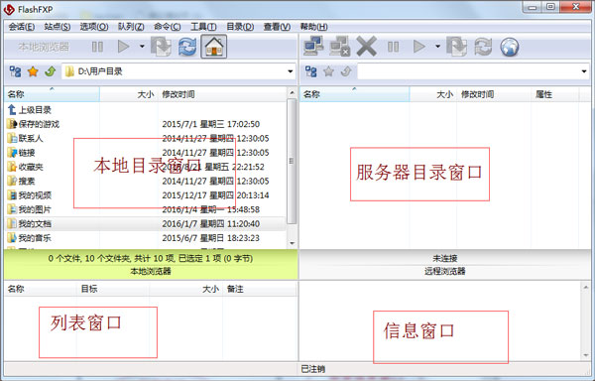Open the remote transfer play dropdown arrow
This screenshot has height=381, width=595.
tap(437, 47)
